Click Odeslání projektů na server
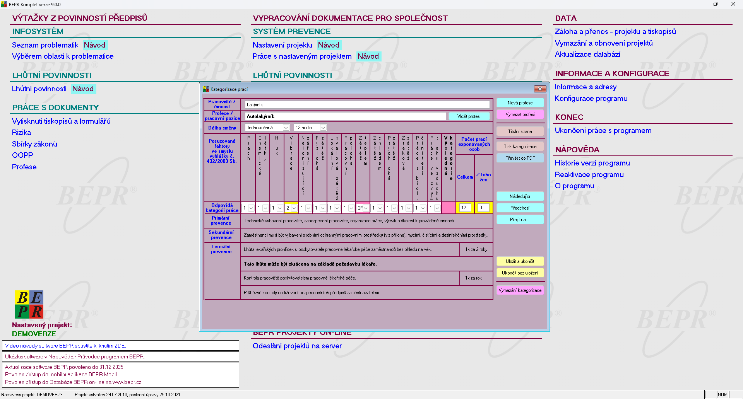743x399 pixels. (297, 346)
